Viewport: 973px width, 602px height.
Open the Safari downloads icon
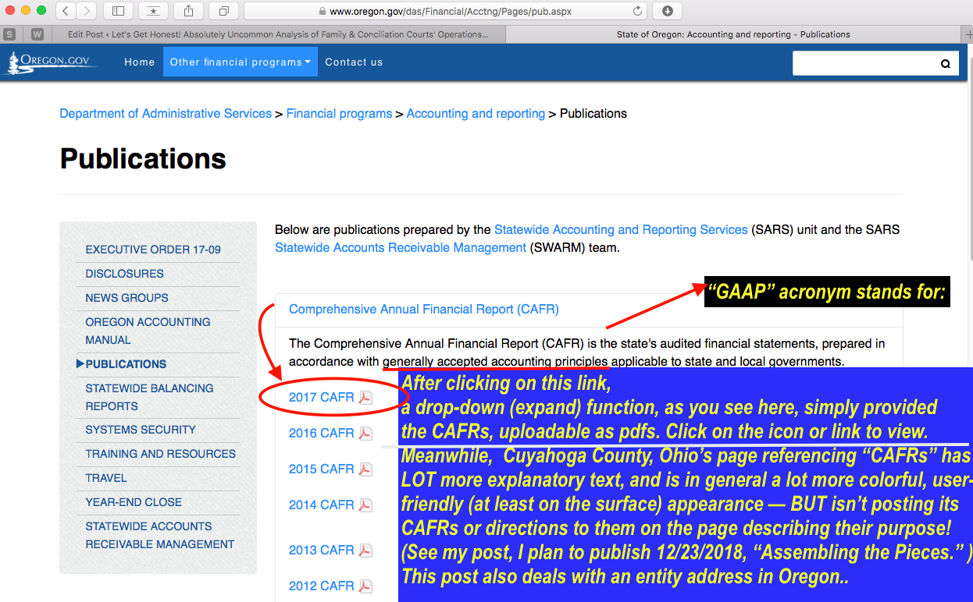668,11
